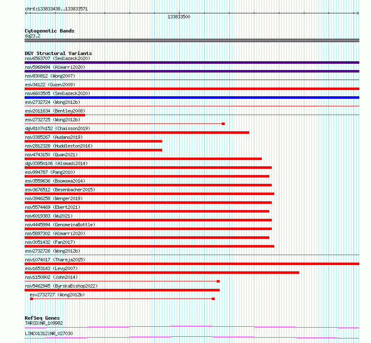371x343 pixels.
Task: Select the blue nsv6603505 variant bar
Action: [192, 98]
